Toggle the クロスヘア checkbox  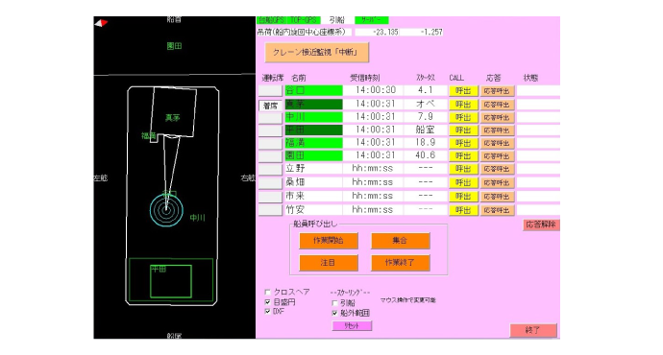pyautogui.click(x=268, y=292)
